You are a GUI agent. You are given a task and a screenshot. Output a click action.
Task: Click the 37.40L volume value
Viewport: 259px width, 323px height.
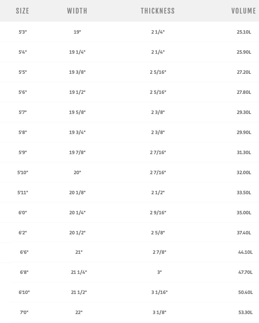(x=244, y=233)
